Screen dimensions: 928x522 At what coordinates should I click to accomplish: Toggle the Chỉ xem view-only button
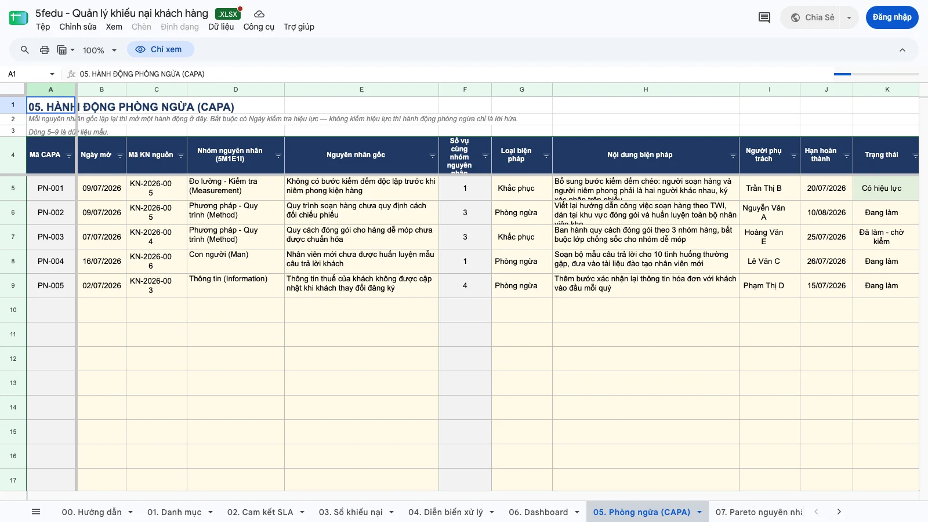click(x=160, y=49)
